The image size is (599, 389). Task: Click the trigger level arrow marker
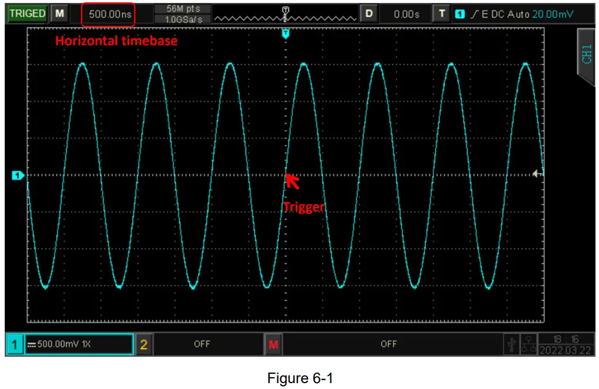pos(536,172)
